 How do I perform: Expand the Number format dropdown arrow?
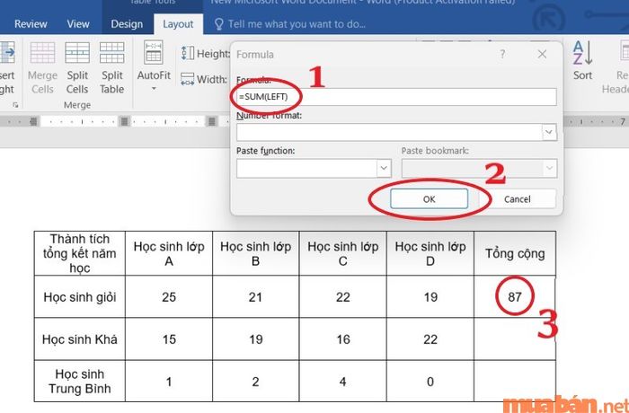549,132
